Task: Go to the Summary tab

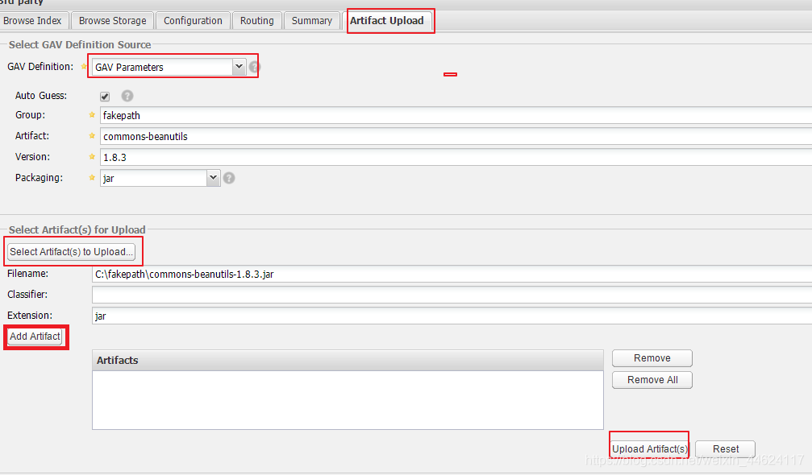Action: pos(312,21)
